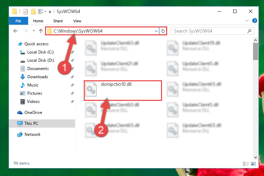The width and height of the screenshot is (264, 176).
Task: Open Documents in the sidebar
Action: [38, 69]
